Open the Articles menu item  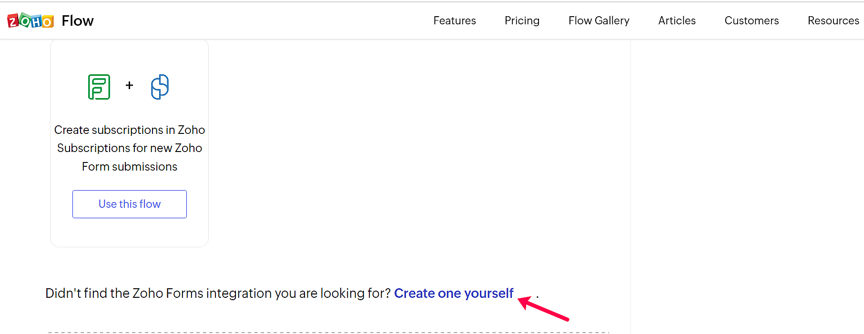(677, 20)
